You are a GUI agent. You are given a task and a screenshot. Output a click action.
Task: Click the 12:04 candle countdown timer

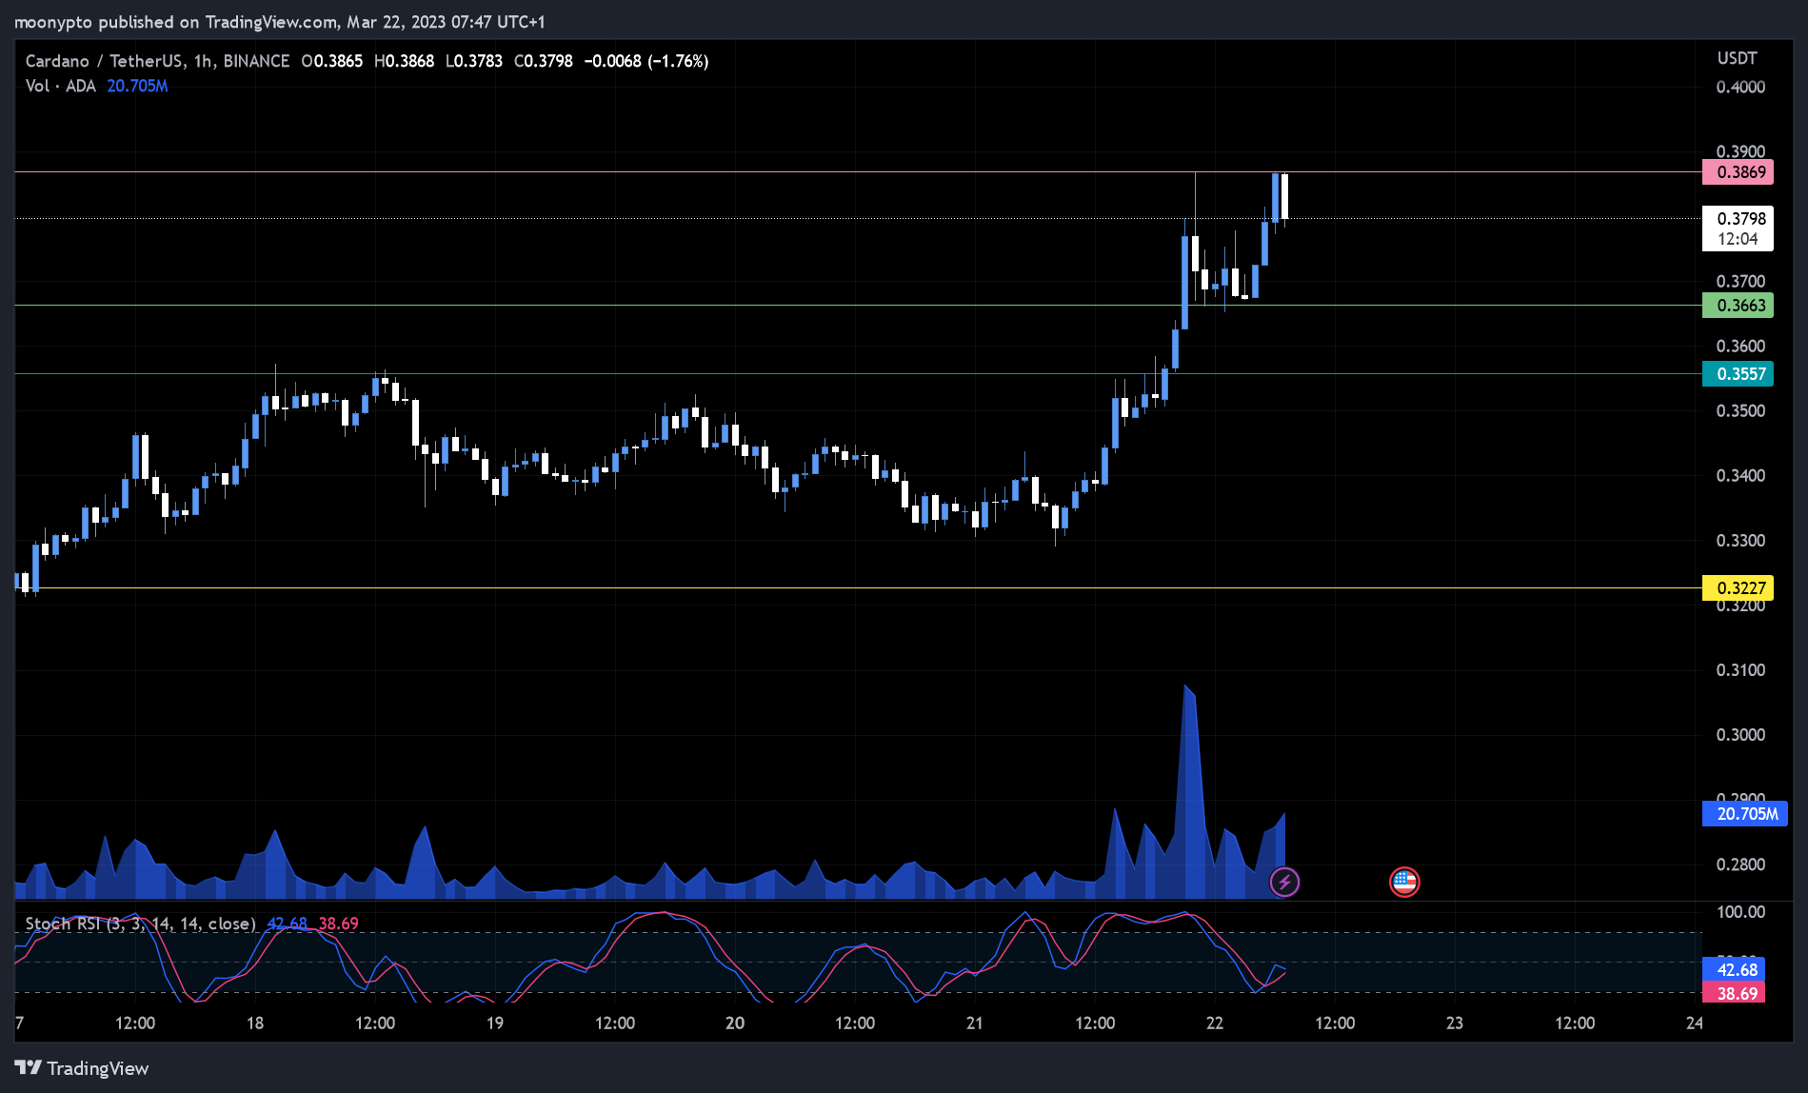(1738, 240)
